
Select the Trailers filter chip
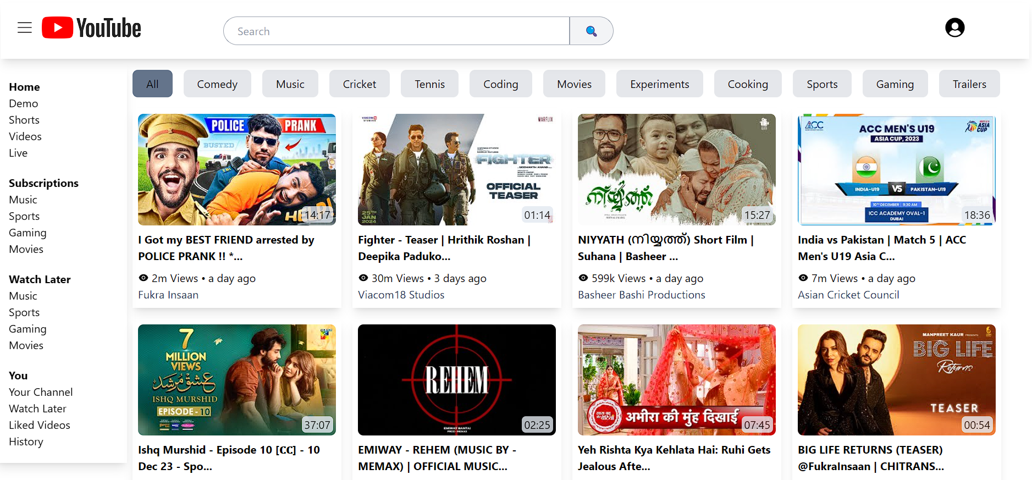969,84
